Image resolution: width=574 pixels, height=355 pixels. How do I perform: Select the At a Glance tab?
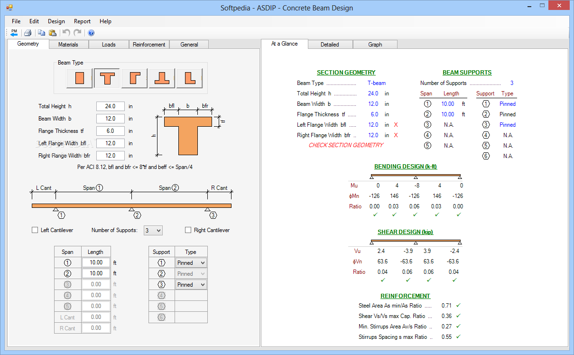284,44
